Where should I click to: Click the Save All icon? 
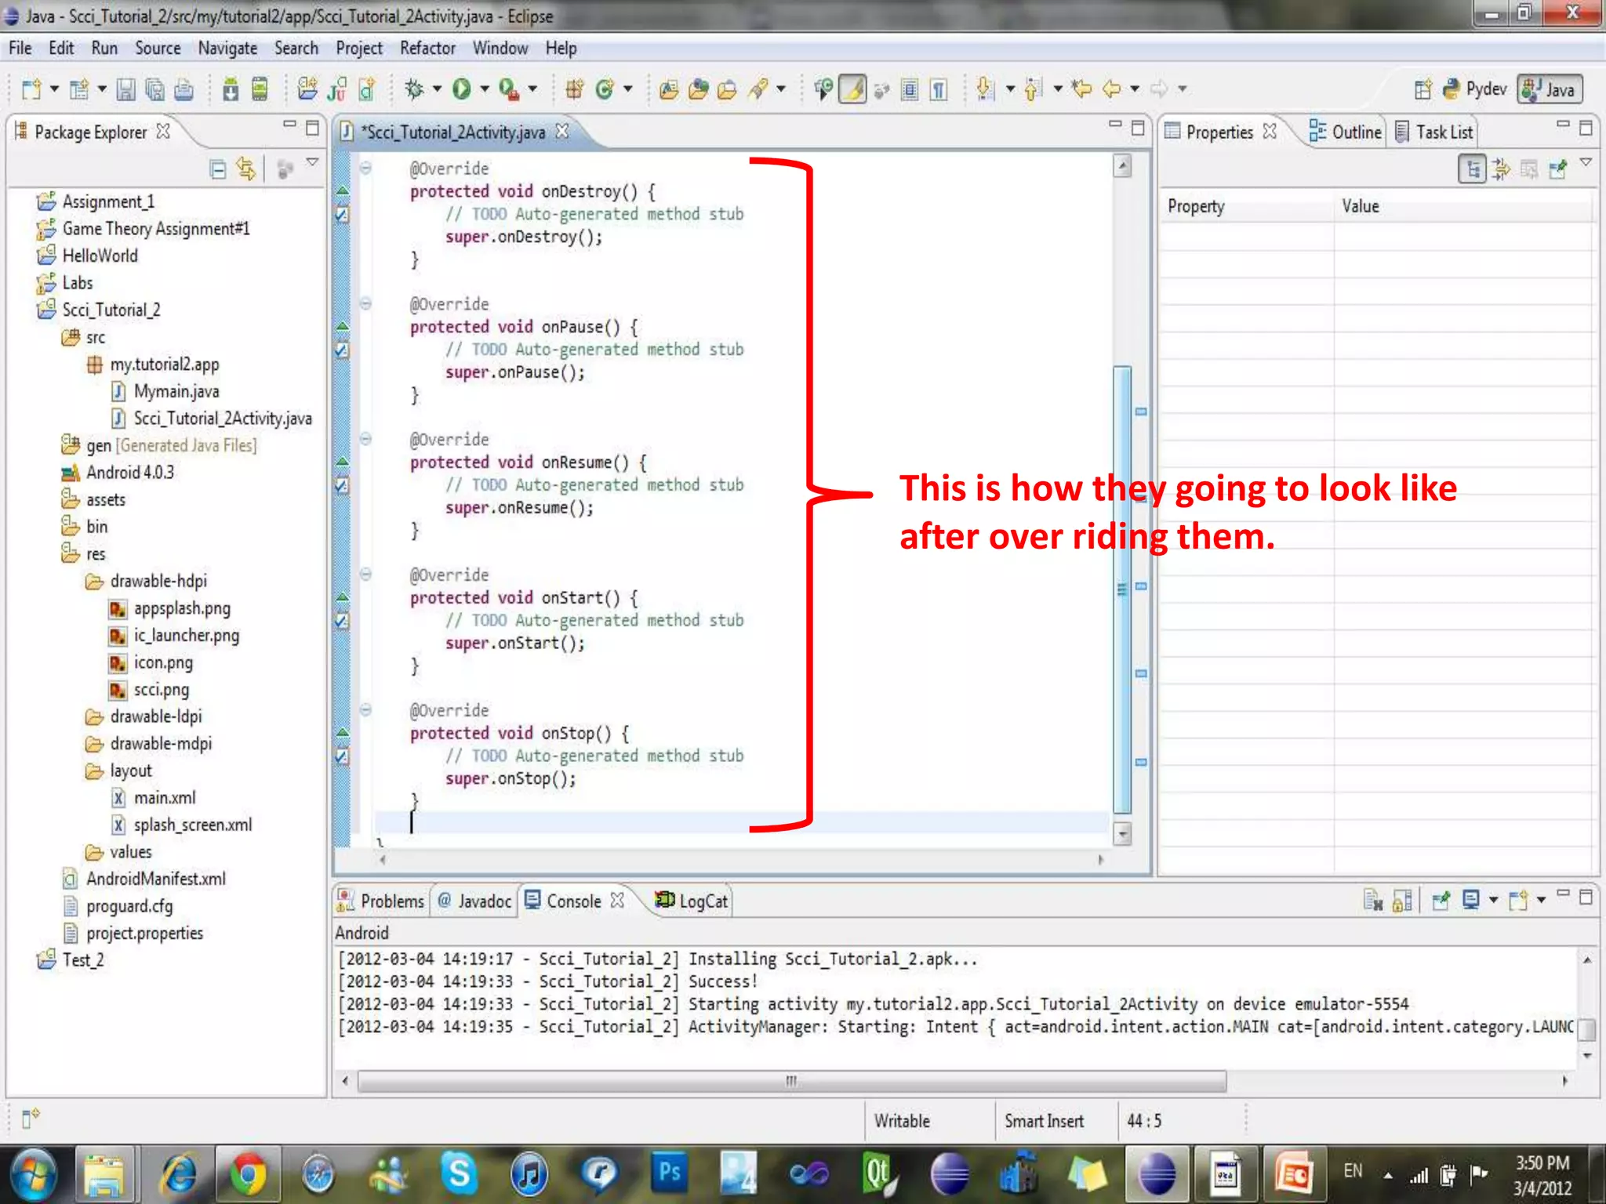[154, 89]
